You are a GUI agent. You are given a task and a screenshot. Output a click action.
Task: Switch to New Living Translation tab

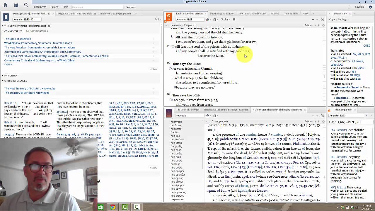222,13
